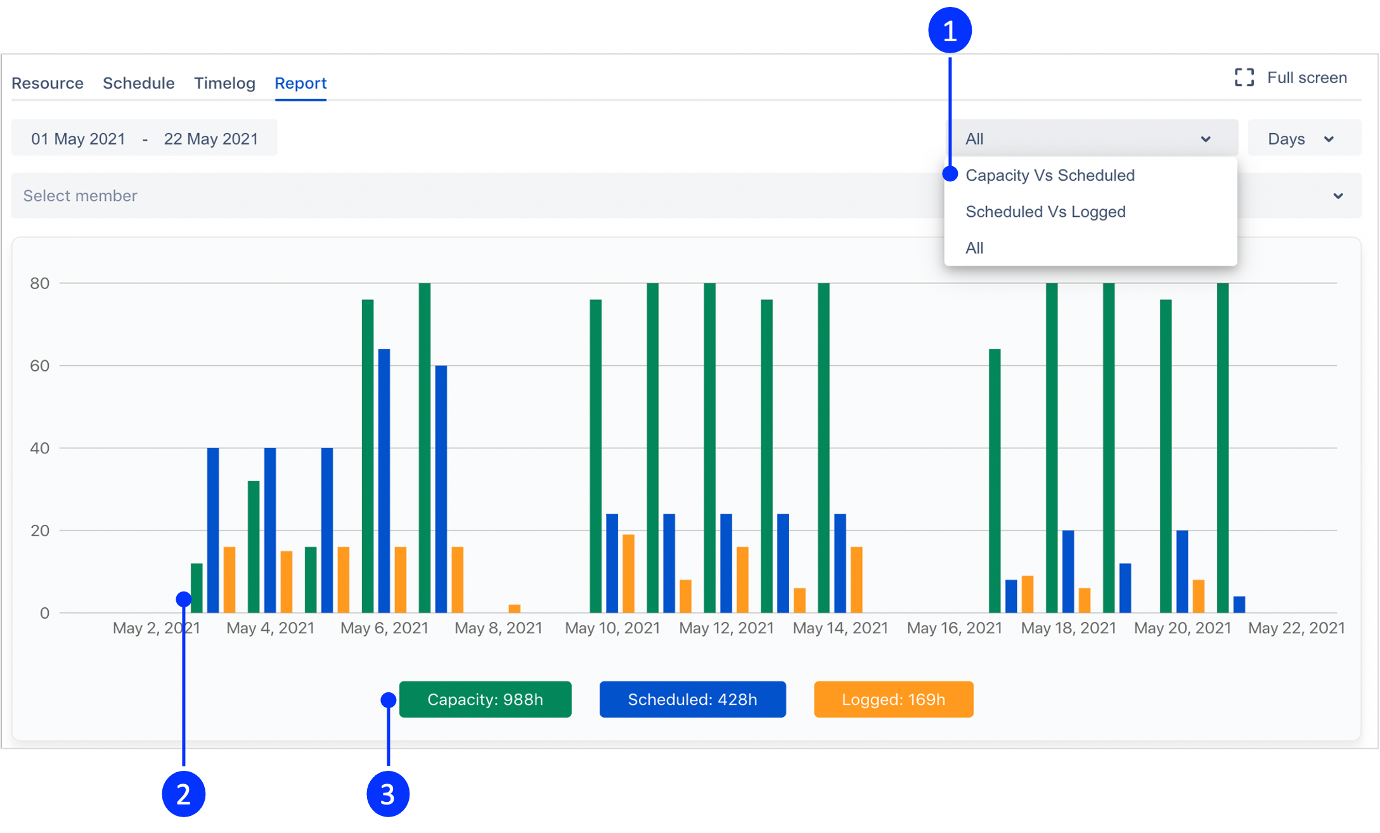
Task: Select the All option in dropdown list
Action: coord(974,248)
